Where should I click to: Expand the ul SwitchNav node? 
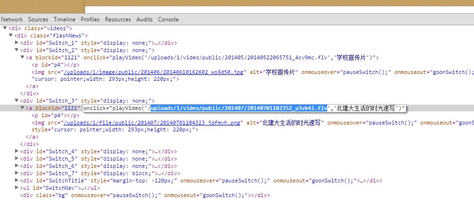17,188
